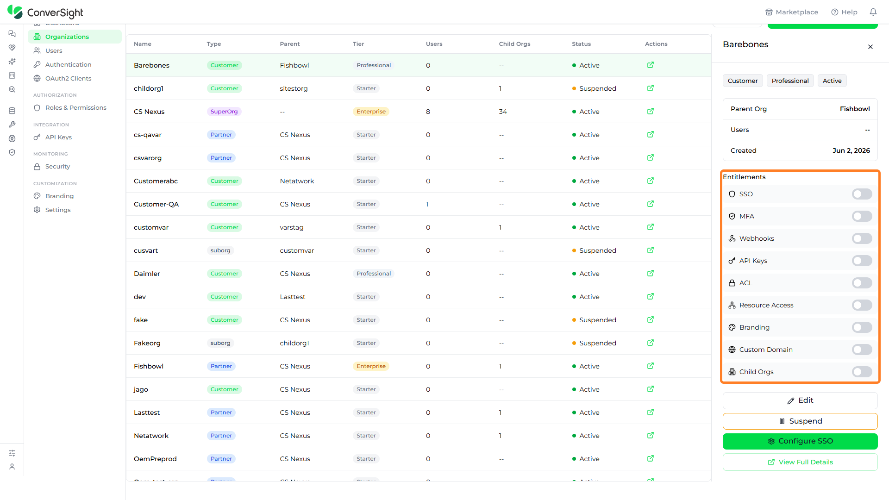Open the View Full Details link
Screen dimensions: 889x500
pos(800,462)
